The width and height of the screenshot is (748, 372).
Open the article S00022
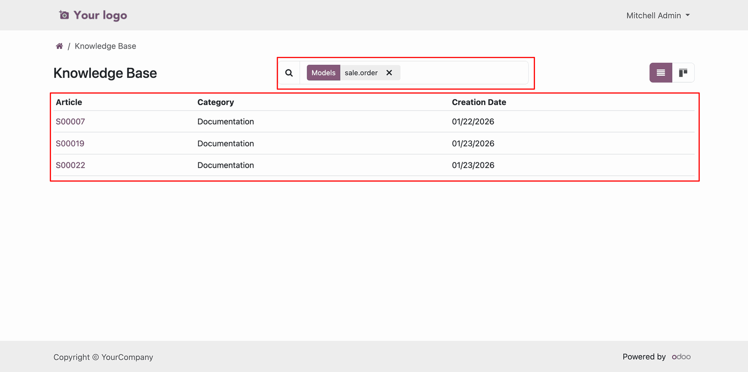[x=71, y=165]
